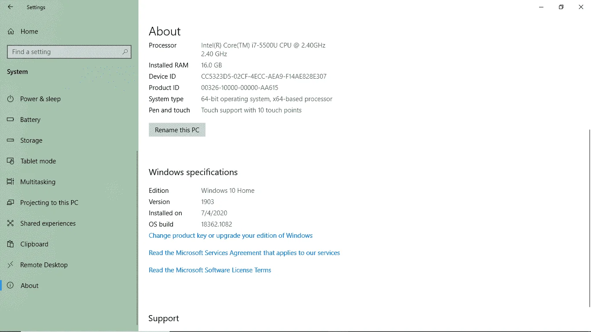The image size is (591, 332).
Task: Click the 64-bit operating system text
Action: (x=235, y=99)
